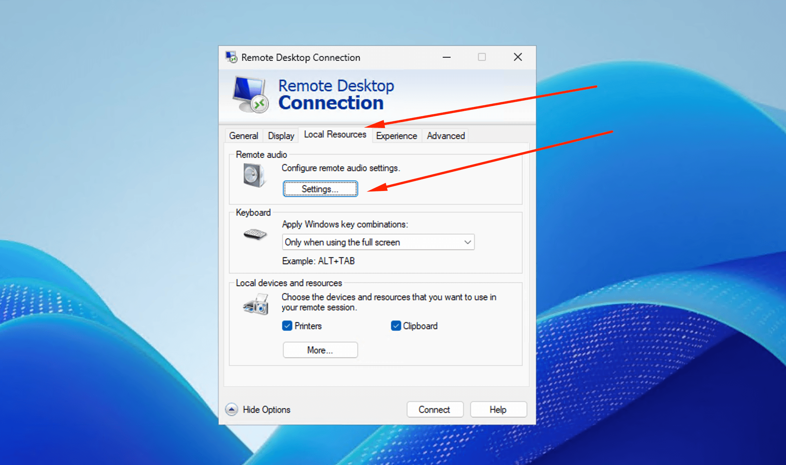The height and width of the screenshot is (465, 786).
Task: Collapse options with the Hide Options arrow
Action: [x=232, y=409]
